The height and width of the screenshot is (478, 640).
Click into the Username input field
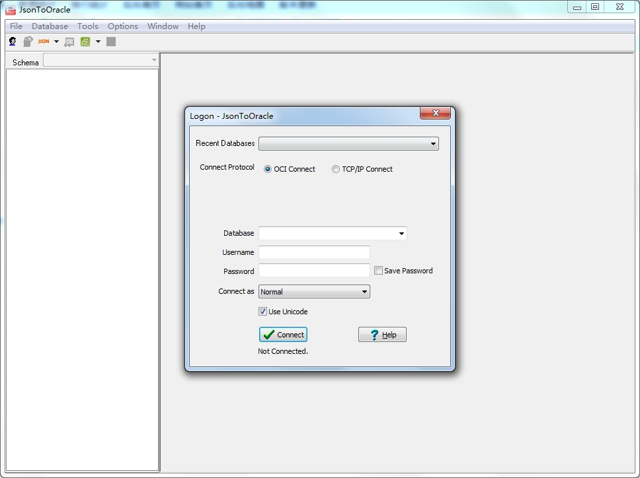[314, 252]
